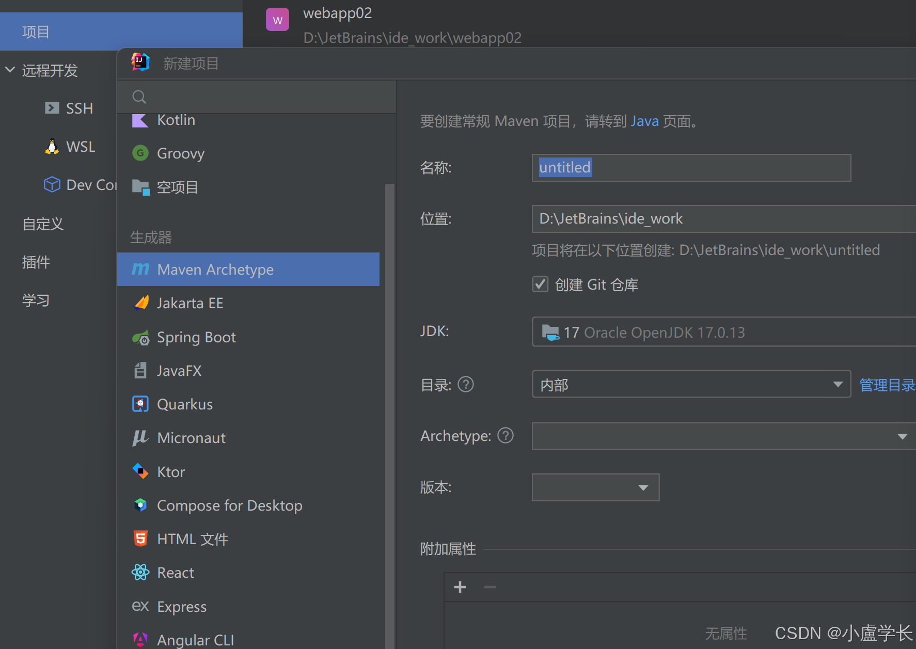Select Compose for Desktop generator label
Viewport: 916px width, 649px height.
(229, 505)
